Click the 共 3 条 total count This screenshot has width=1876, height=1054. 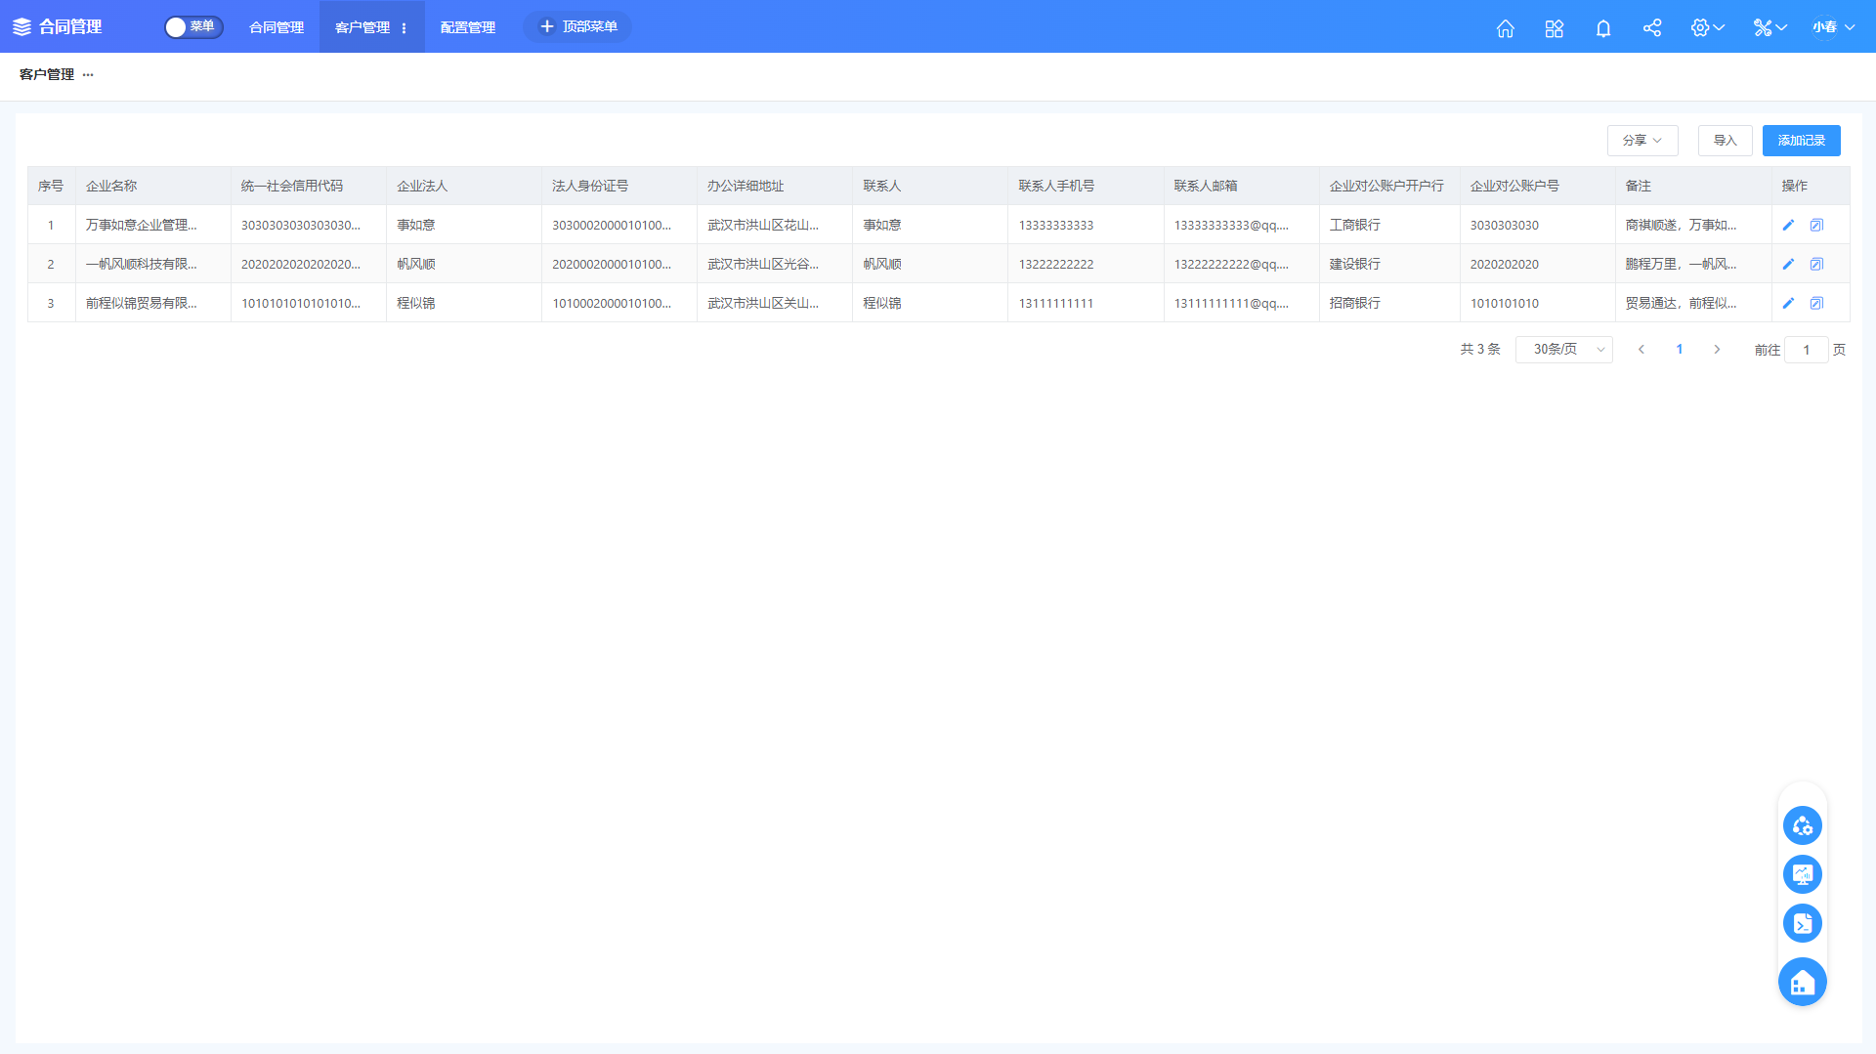point(1480,350)
